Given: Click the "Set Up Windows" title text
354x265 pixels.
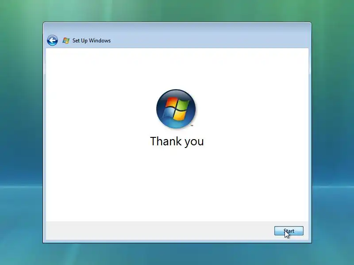Looking at the screenshot, I should (x=92, y=41).
